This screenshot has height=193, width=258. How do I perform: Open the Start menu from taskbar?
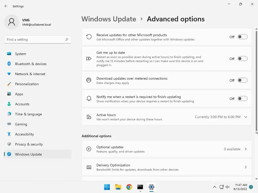(107, 187)
